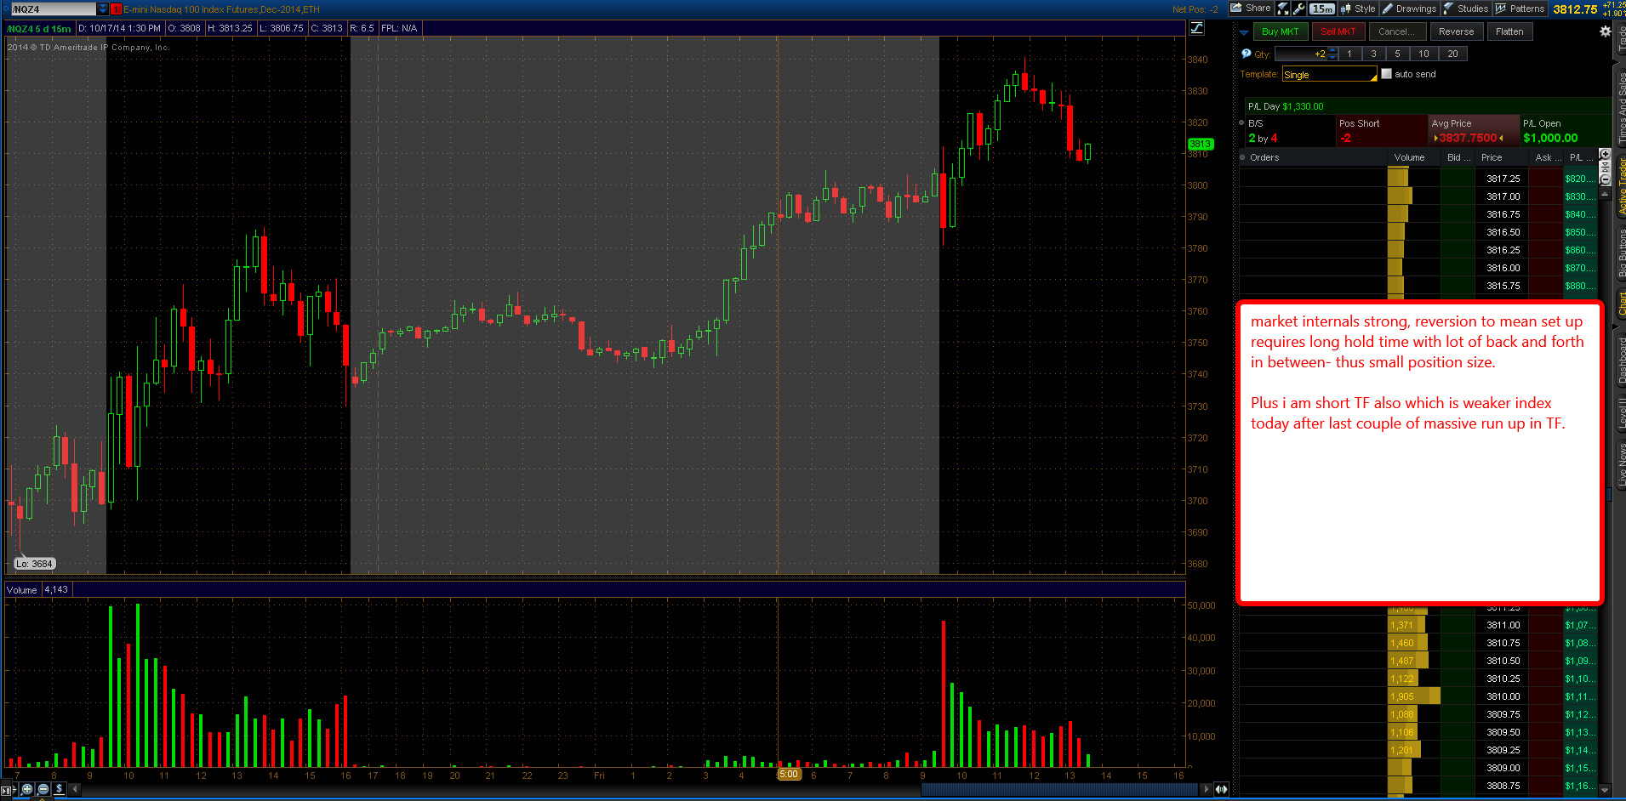Click price 3808.75 in the ladder

point(1503,786)
